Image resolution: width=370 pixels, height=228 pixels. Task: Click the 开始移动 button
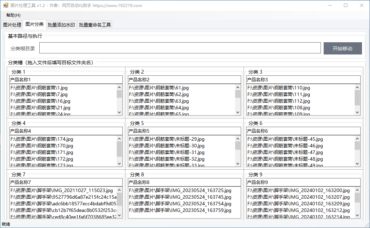pos(342,49)
